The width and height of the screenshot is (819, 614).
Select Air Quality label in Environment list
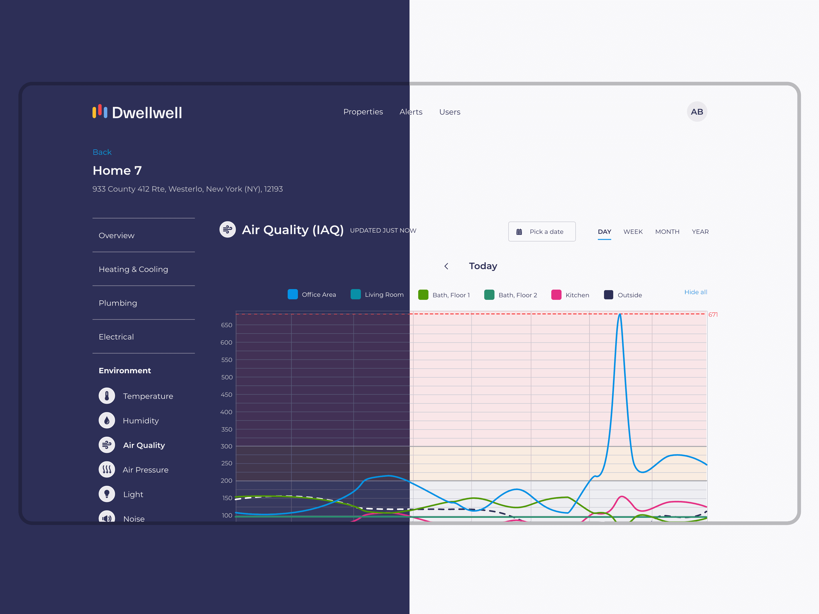tap(144, 445)
